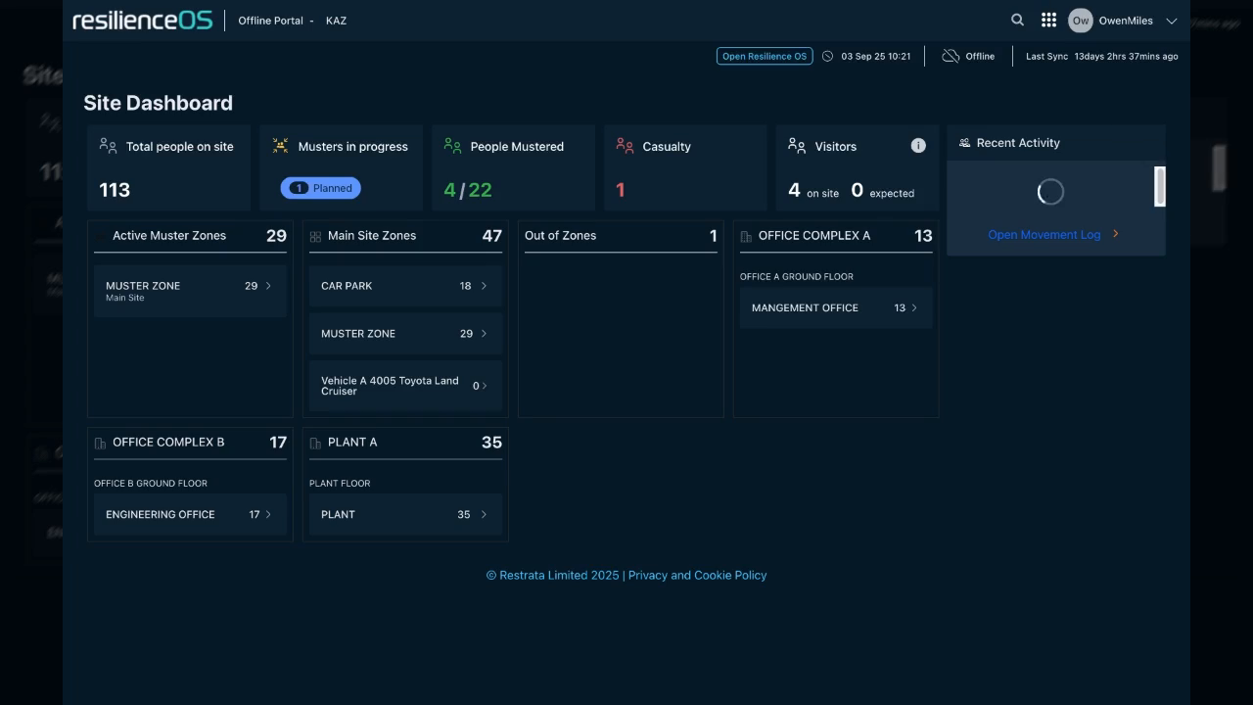Open the ENGINEERING OFFICE row
1253x705 pixels.
(190, 514)
